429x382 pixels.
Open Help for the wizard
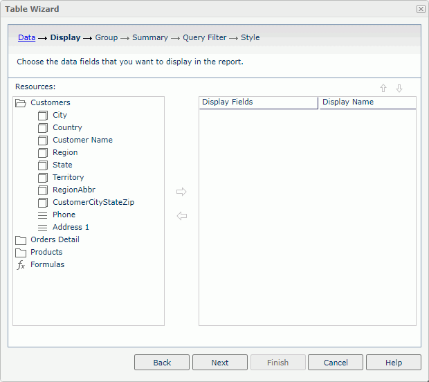click(x=394, y=363)
